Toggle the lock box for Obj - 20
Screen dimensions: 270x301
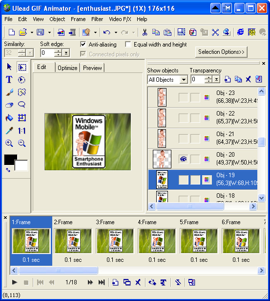pos(195,159)
